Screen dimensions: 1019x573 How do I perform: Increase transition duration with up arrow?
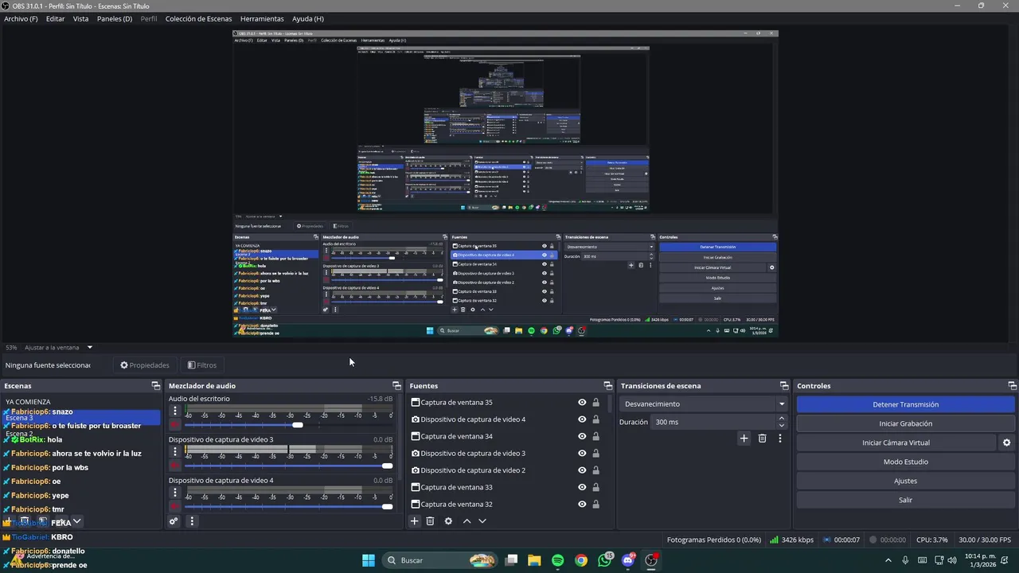(782, 418)
